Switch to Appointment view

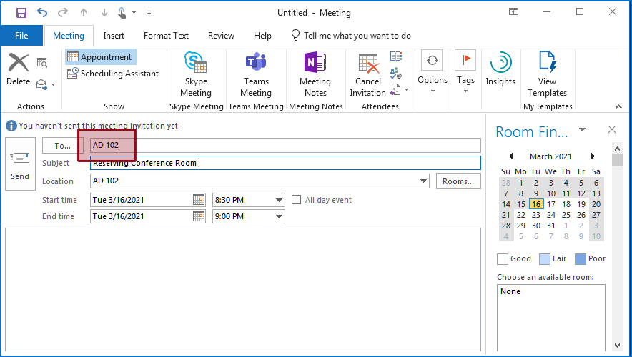coord(100,57)
